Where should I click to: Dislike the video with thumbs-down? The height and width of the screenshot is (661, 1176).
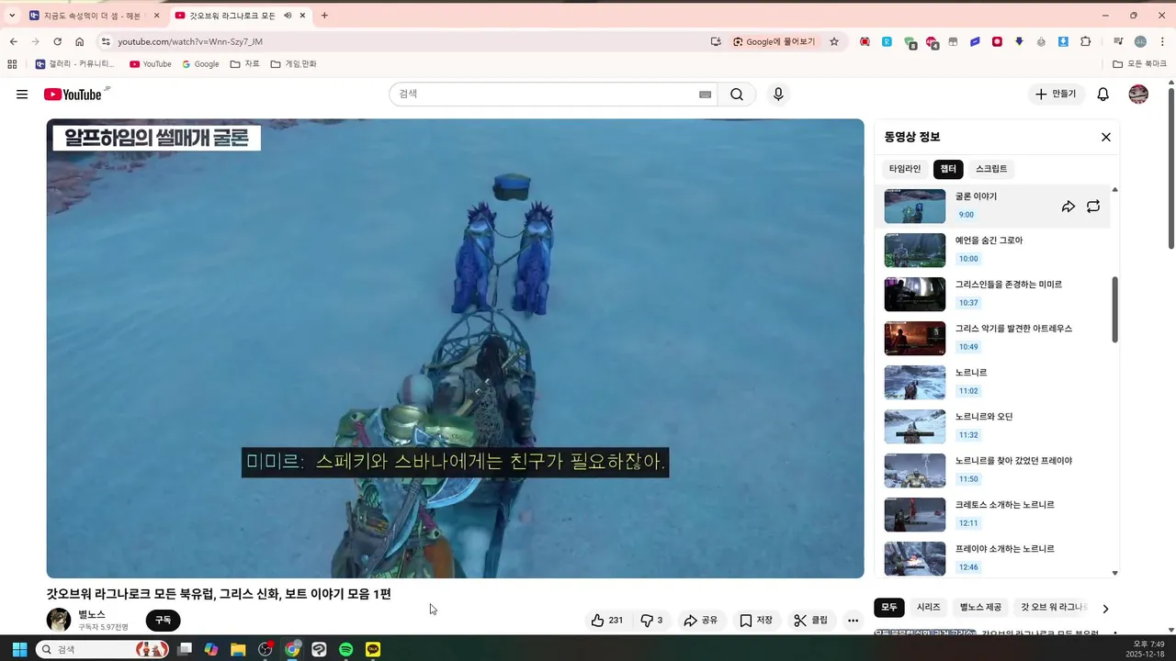651,621
